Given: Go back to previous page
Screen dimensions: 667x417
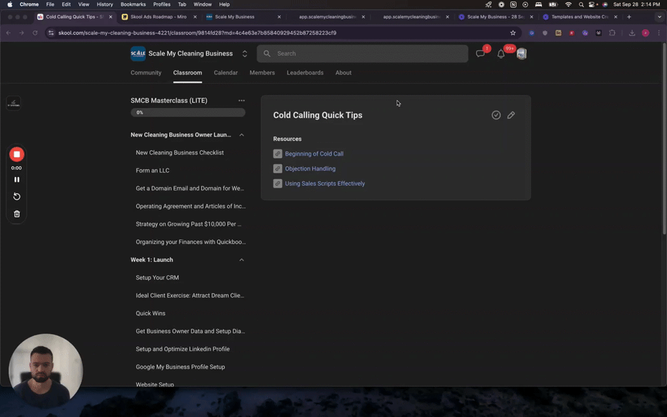Looking at the screenshot, I should pyautogui.click(x=8, y=33).
